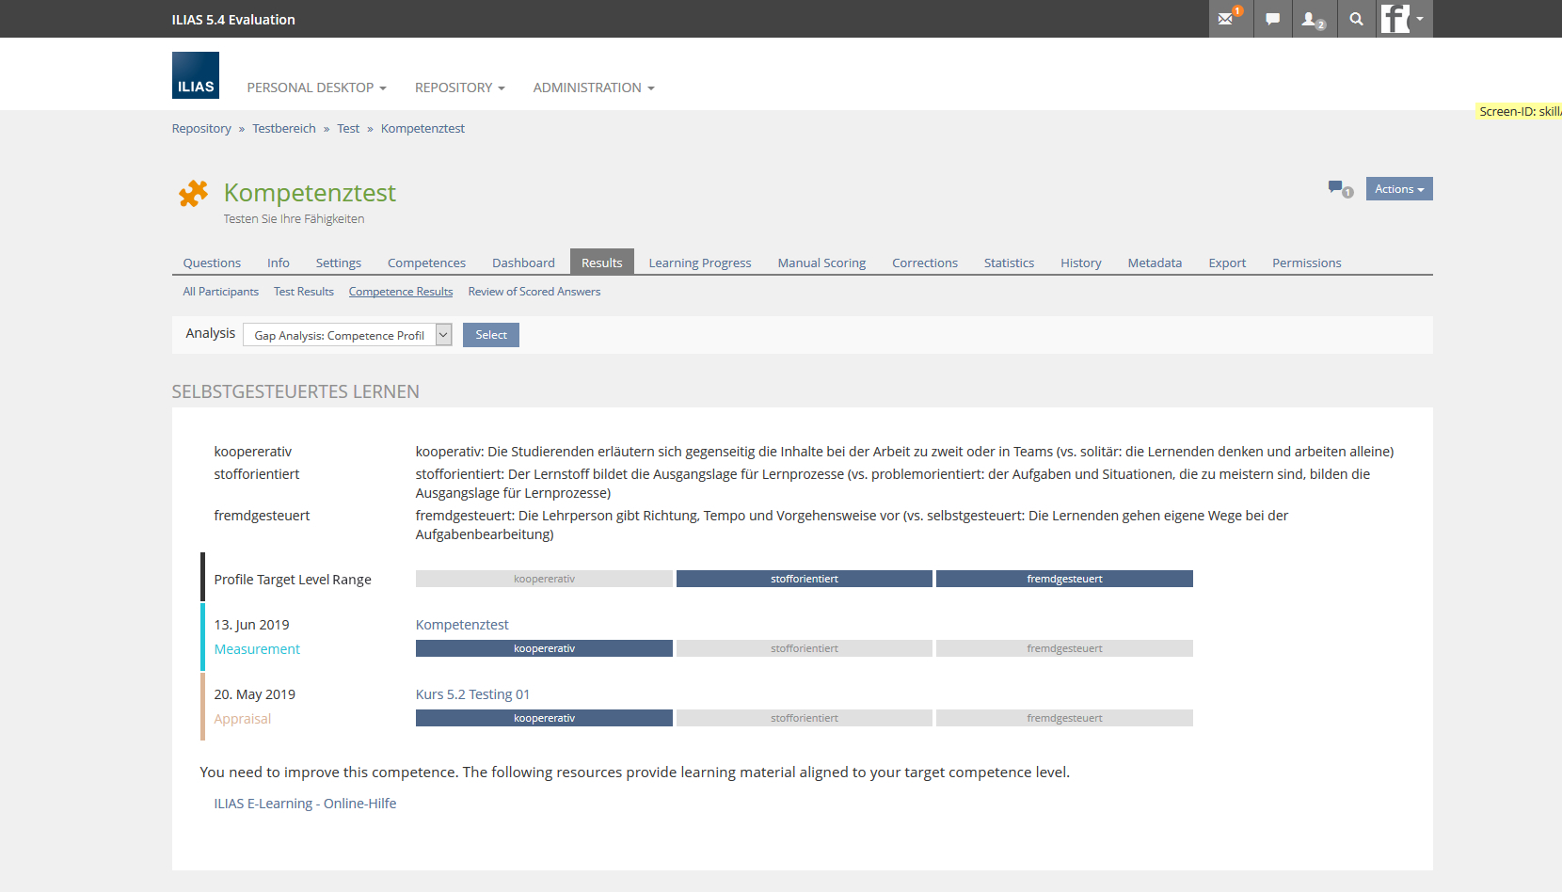The height and width of the screenshot is (892, 1562).
Task: Click the orange puzzle Kompetenztest icon
Action: click(x=194, y=194)
